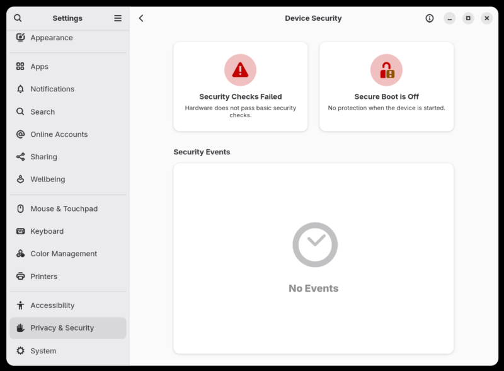Open Online Accounts using the @ icon

pyautogui.click(x=21, y=134)
